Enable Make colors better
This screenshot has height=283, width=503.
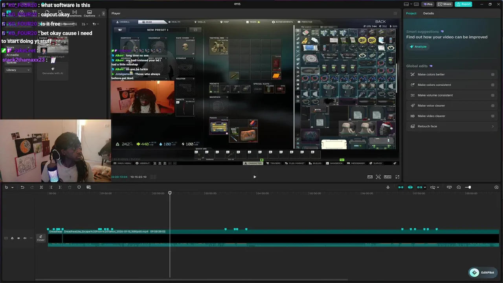[492, 74]
